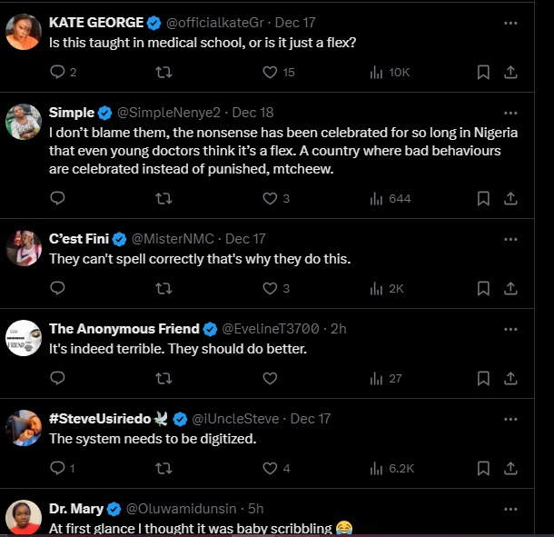Share the tweet by C'est Fini
554x537 pixels.
point(510,288)
